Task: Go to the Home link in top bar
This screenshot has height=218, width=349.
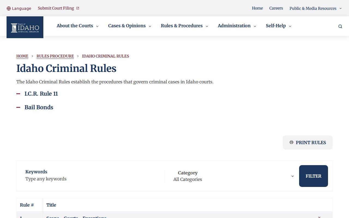Action: 257,8
